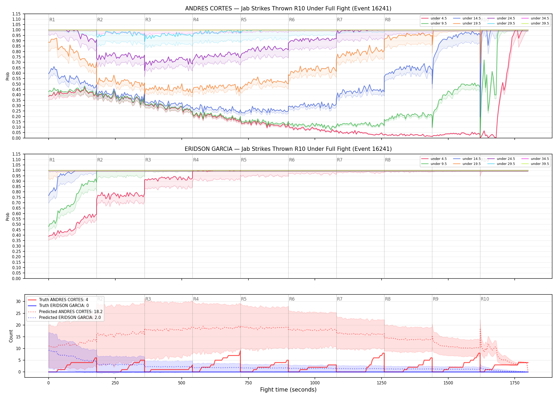Click the R4 round marker in the Eridson Garcia chart
The height and width of the screenshot is (399, 558).
pos(196,160)
